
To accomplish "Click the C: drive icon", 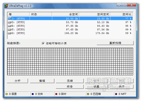I will [x=9, y=19].
